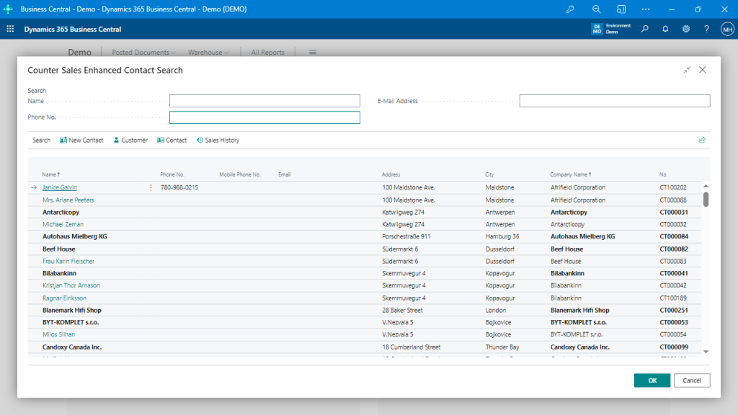Click the share icon on the dialog toolbar
The height and width of the screenshot is (415, 738).
point(702,140)
